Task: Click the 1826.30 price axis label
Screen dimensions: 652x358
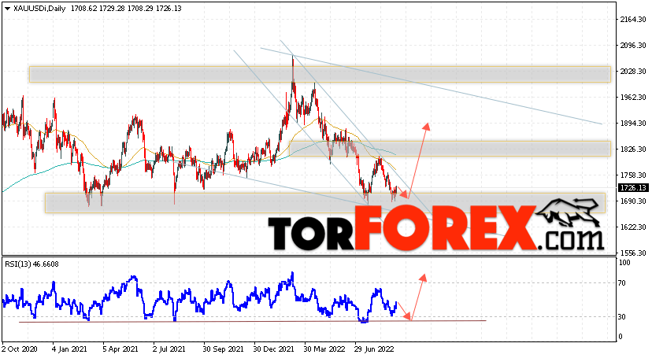Action: coord(633,149)
